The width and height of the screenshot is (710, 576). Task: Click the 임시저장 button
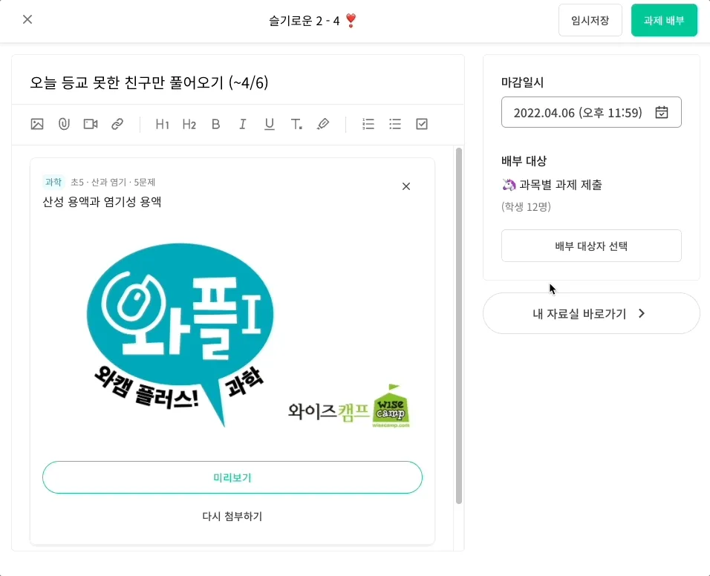pos(590,20)
